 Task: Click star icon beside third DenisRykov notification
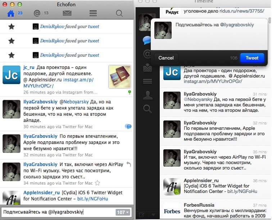coord(12,55)
